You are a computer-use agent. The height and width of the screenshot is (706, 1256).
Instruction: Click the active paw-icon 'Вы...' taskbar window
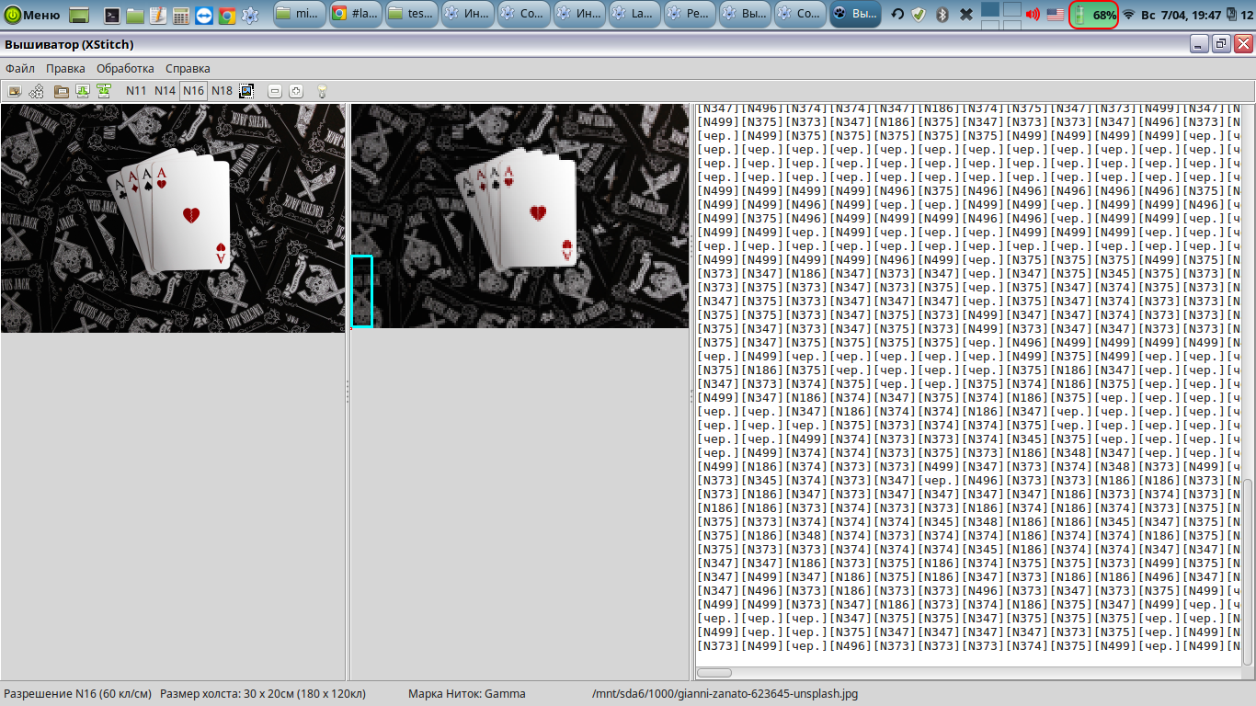click(855, 15)
